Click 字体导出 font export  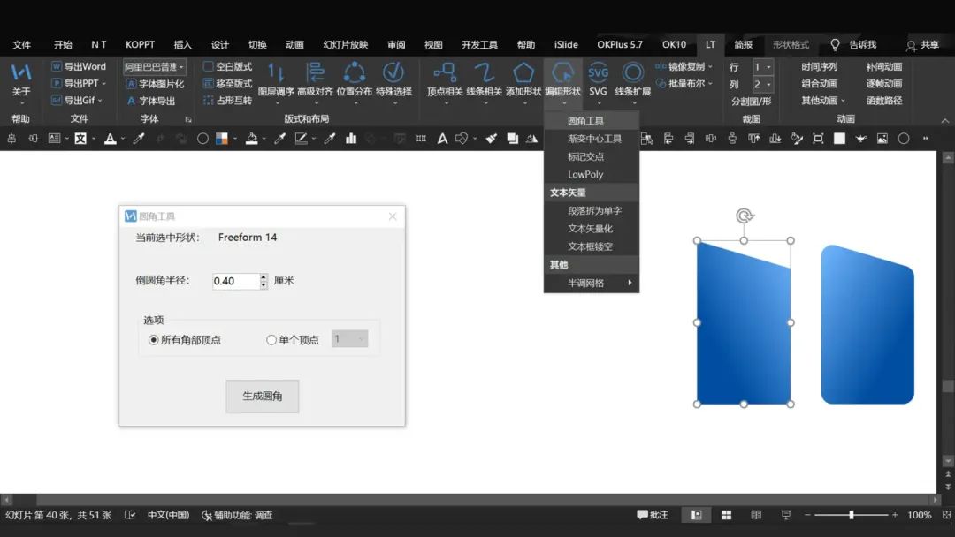pyautogui.click(x=150, y=101)
